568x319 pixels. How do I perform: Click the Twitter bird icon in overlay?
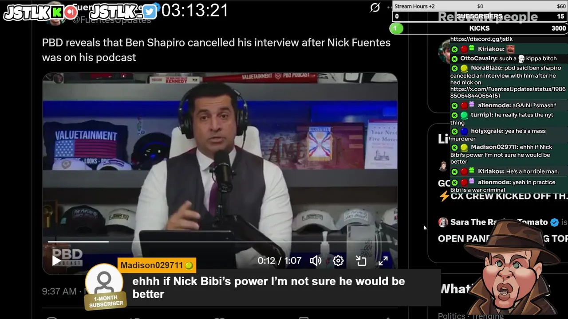[x=150, y=12]
